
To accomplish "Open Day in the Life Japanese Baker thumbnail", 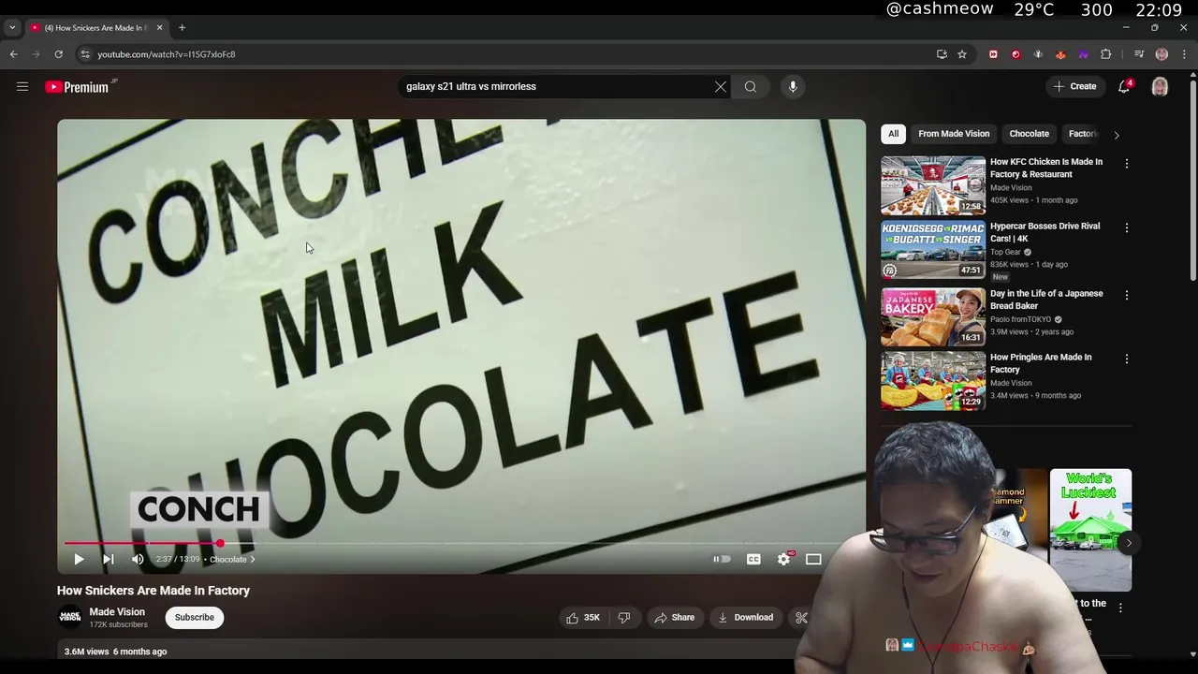I will click(933, 316).
